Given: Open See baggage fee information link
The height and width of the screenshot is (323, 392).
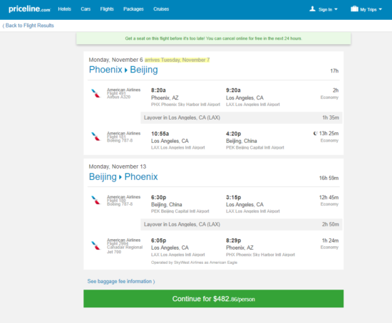Looking at the screenshot, I should 121,281.
